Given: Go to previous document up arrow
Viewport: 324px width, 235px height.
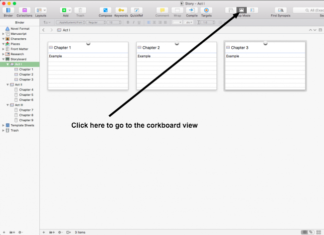Looking at the screenshot, I should coord(311,30).
